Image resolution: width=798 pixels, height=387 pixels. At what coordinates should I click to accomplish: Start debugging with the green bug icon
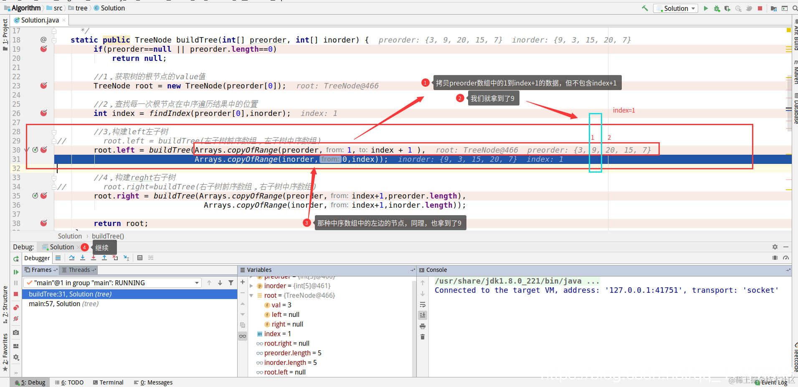(717, 8)
